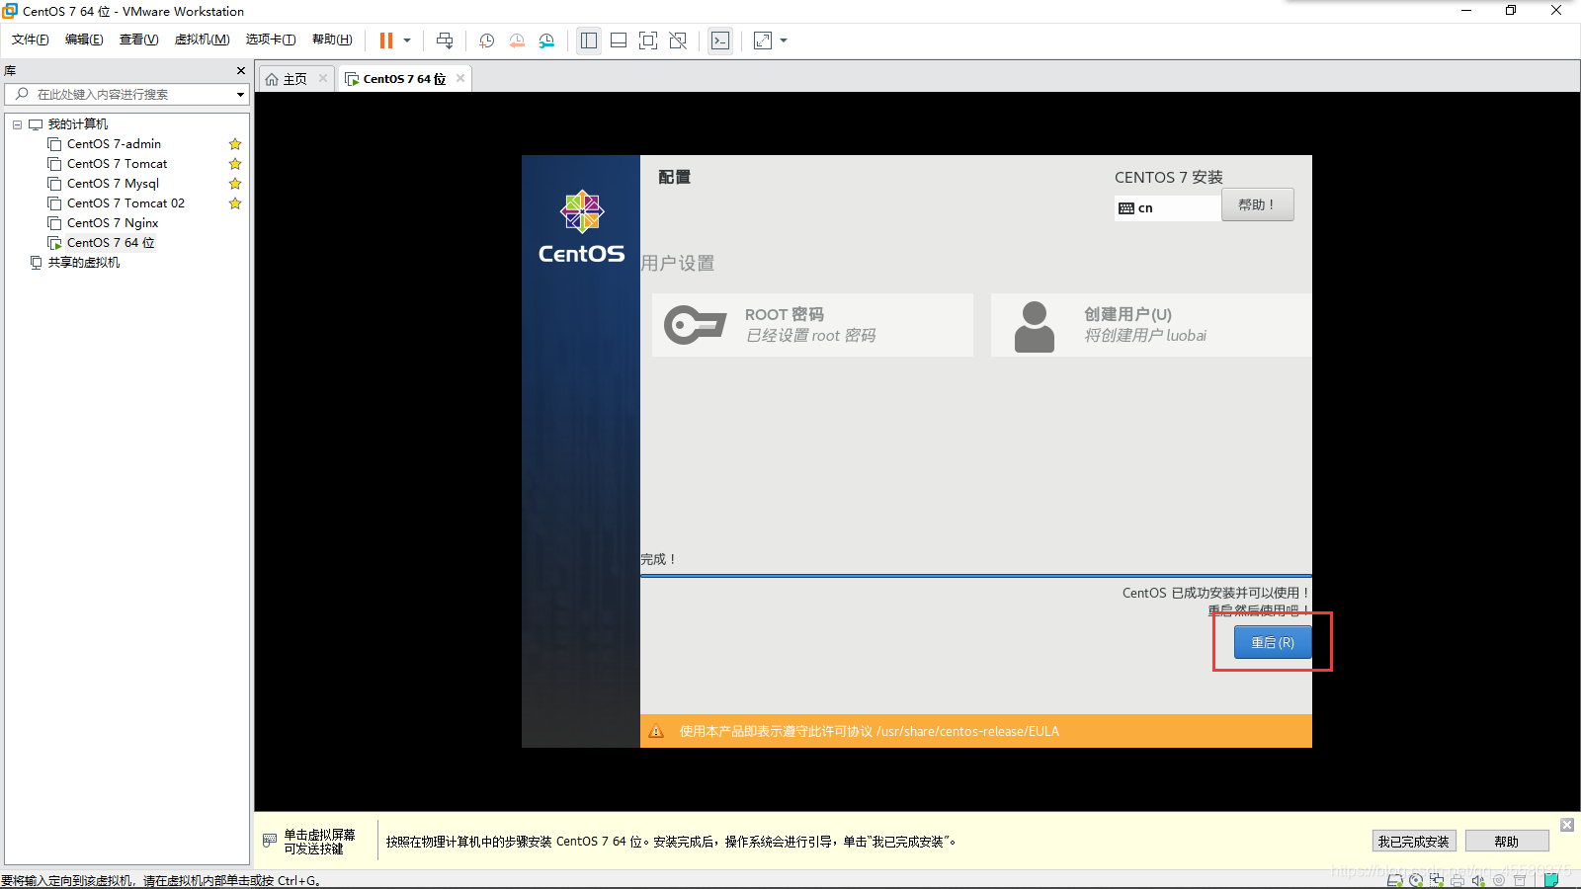This screenshot has height=889, width=1581.
Task: Click the console view toolbar icon
Action: click(x=720, y=40)
